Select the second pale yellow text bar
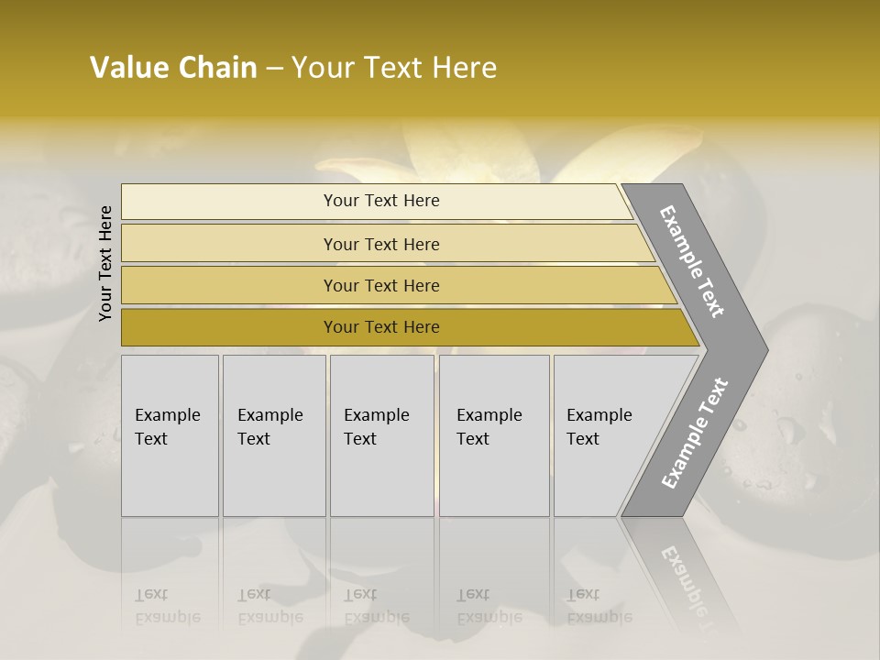 pyautogui.click(x=380, y=244)
